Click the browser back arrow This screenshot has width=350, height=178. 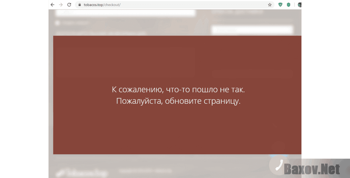[x=52, y=5]
